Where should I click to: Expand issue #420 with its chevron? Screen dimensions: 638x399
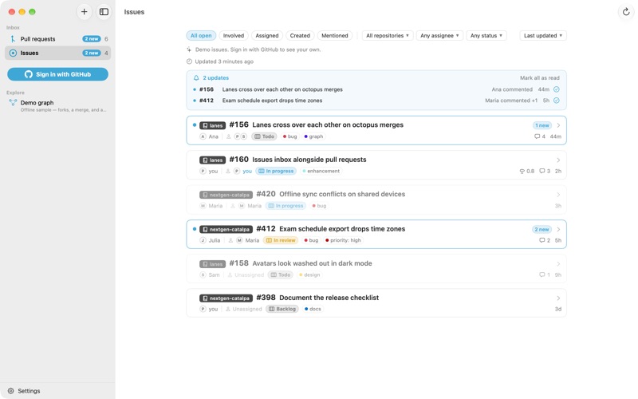coord(558,195)
